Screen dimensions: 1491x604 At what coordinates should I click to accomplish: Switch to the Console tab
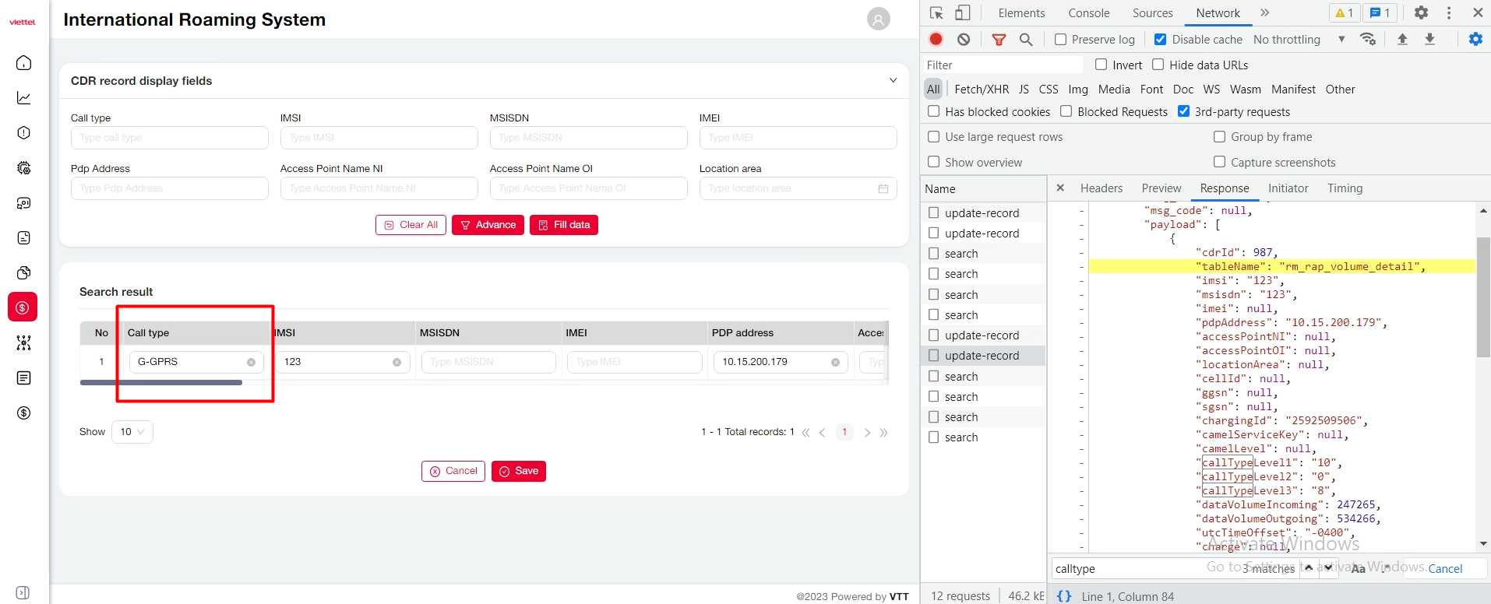tap(1088, 12)
